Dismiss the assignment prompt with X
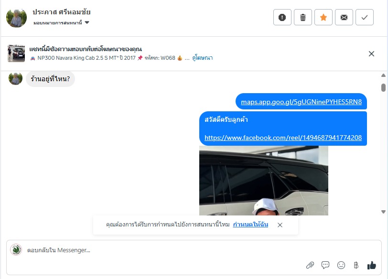Image resolution: width=388 pixels, height=279 pixels. coord(280,225)
